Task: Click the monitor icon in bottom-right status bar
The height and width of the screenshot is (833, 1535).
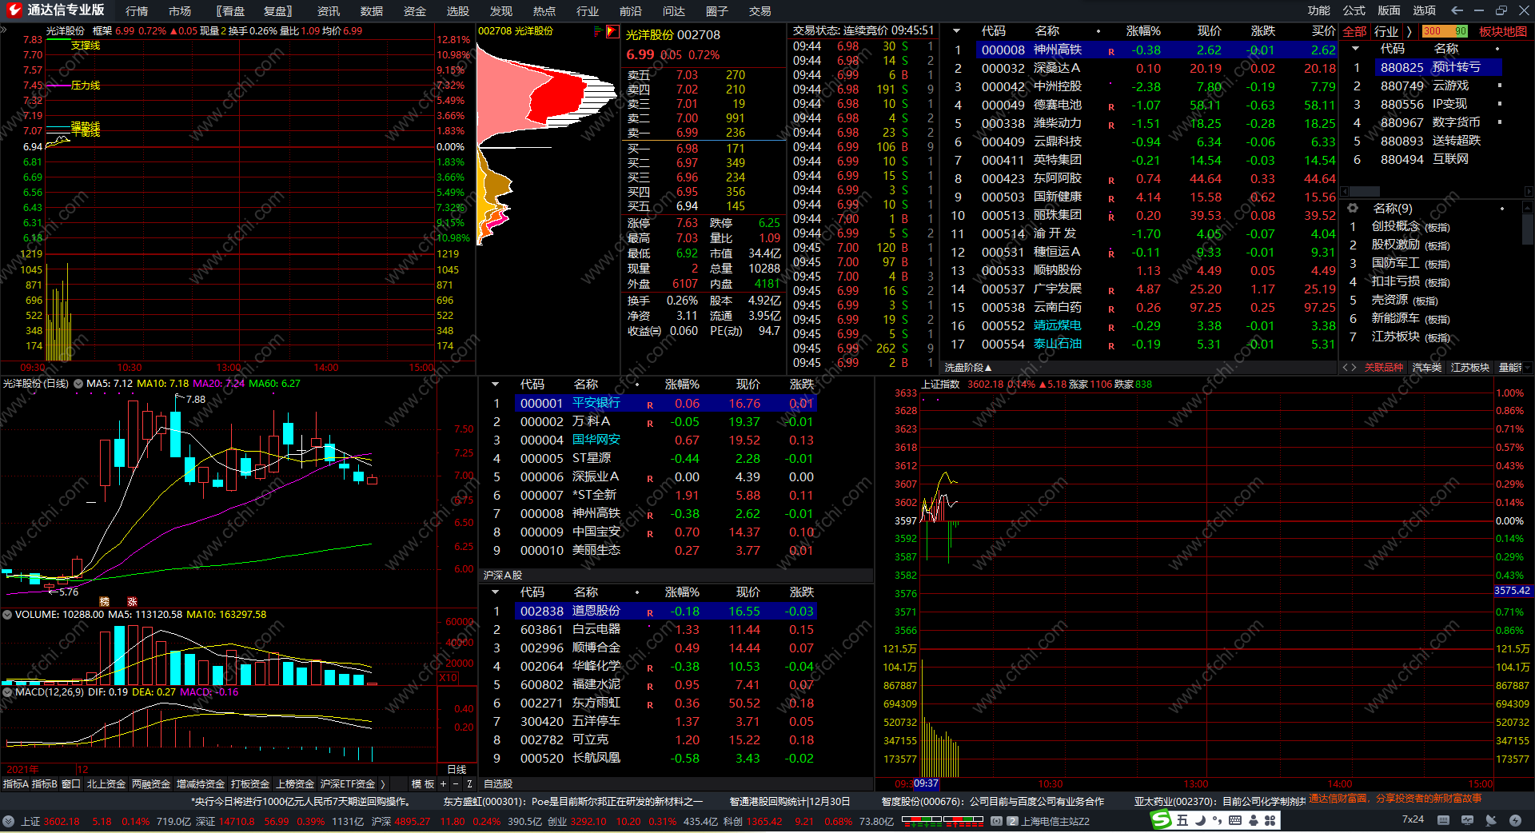Action: pos(1467,820)
